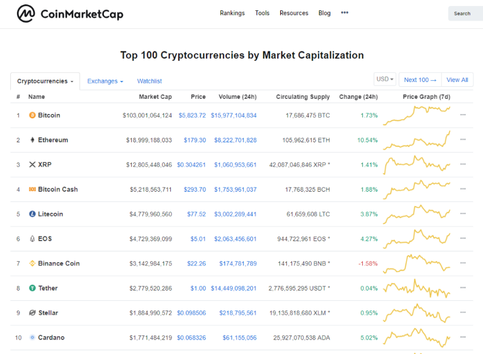The height and width of the screenshot is (354, 483).
Task: Open the Ethereum 7d price graph
Action: [x=417, y=140]
